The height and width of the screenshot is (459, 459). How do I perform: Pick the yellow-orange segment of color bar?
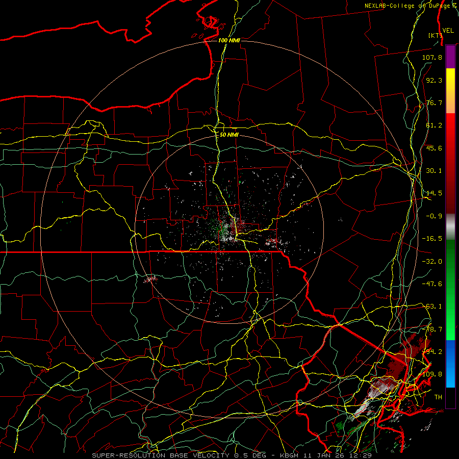(x=450, y=91)
